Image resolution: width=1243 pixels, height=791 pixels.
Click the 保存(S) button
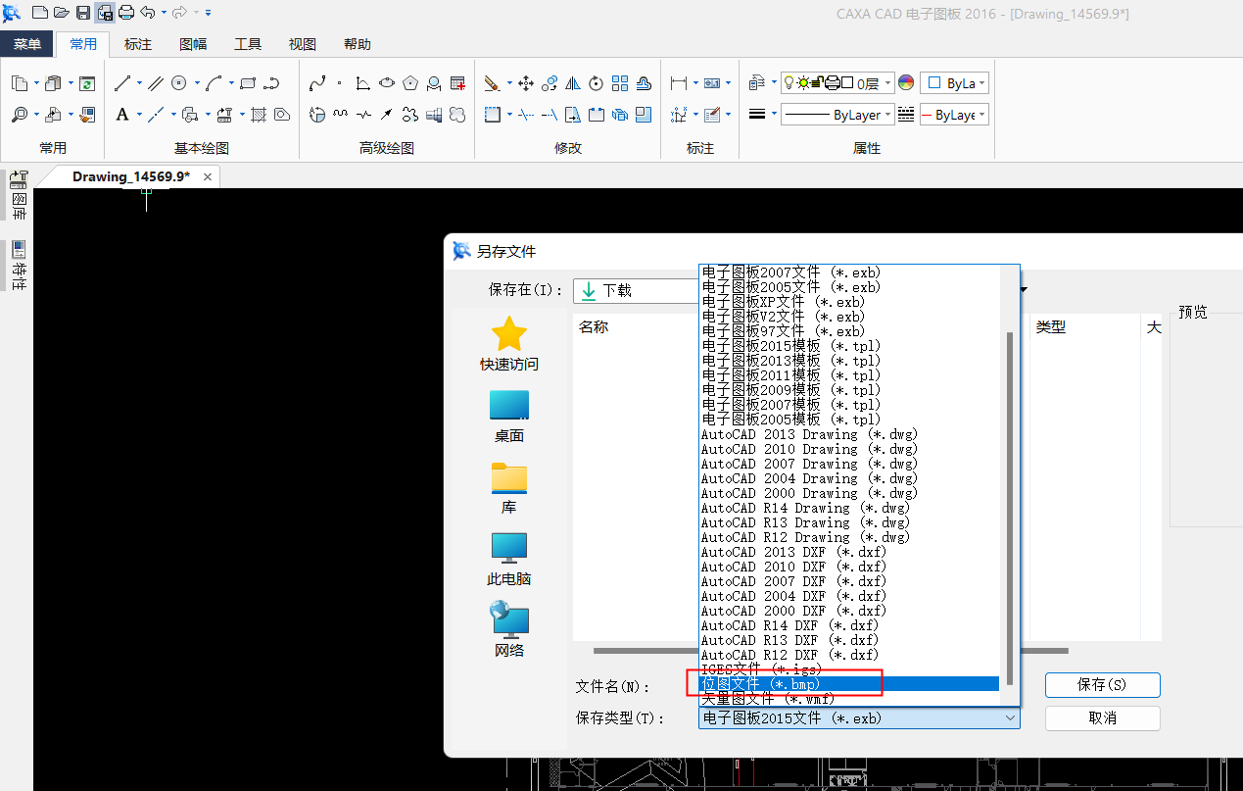[x=1103, y=685]
